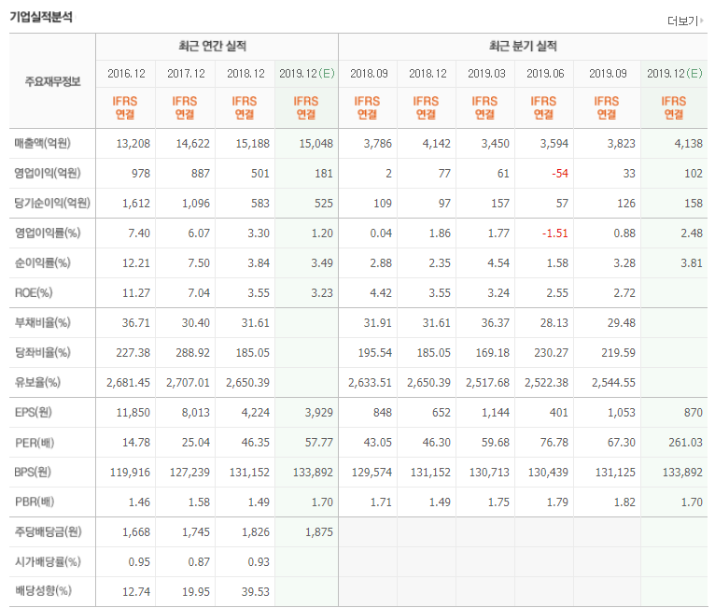Screen dimensions: 715x608
Task: Click the 배당성향(%) row label
Action: click(43, 591)
